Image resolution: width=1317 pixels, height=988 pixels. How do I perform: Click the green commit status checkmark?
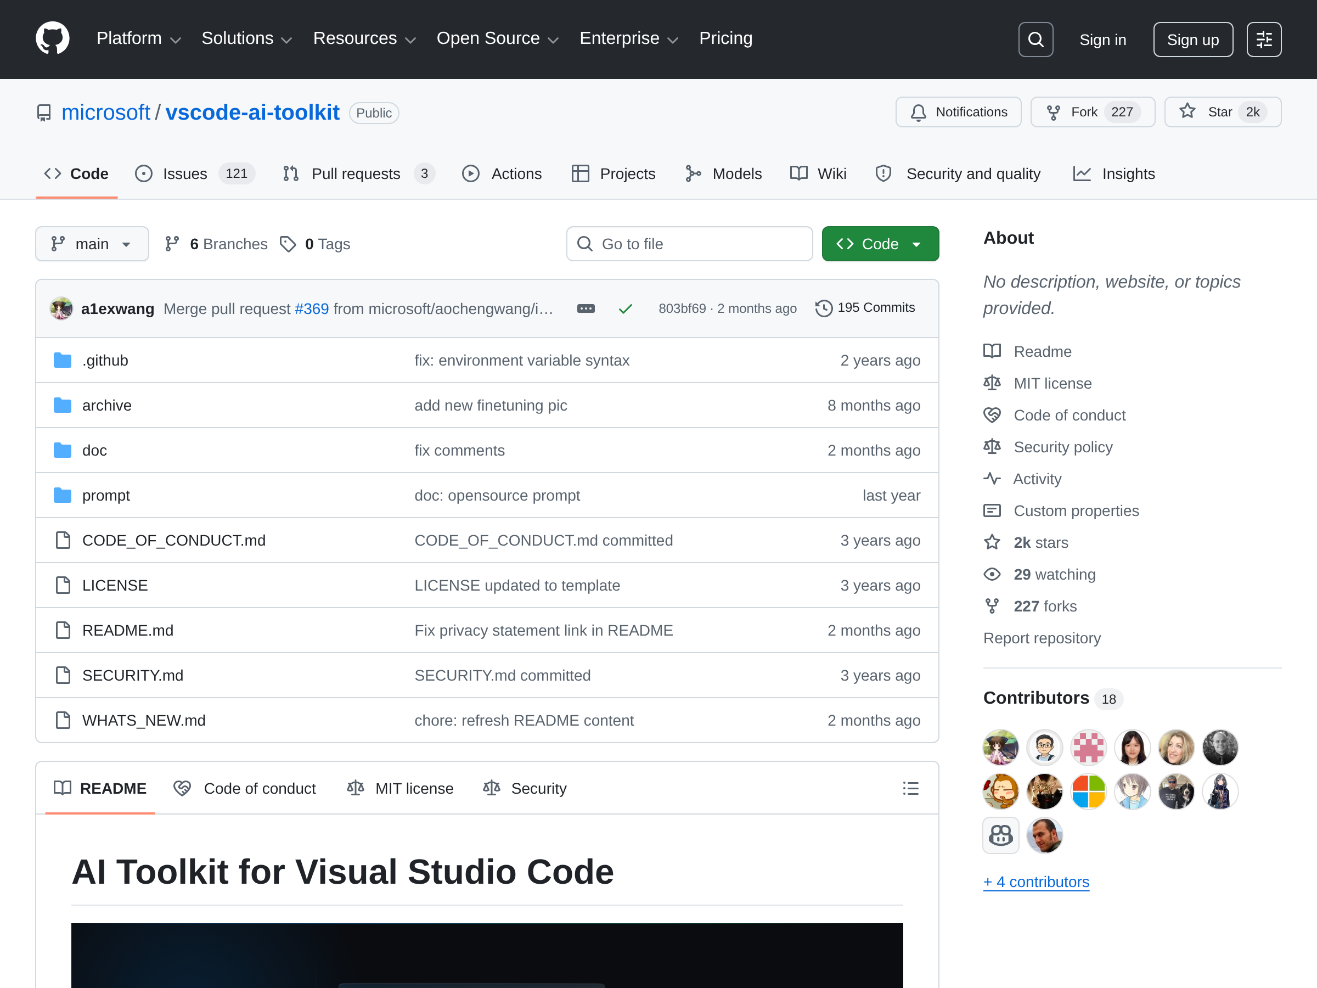pos(625,308)
